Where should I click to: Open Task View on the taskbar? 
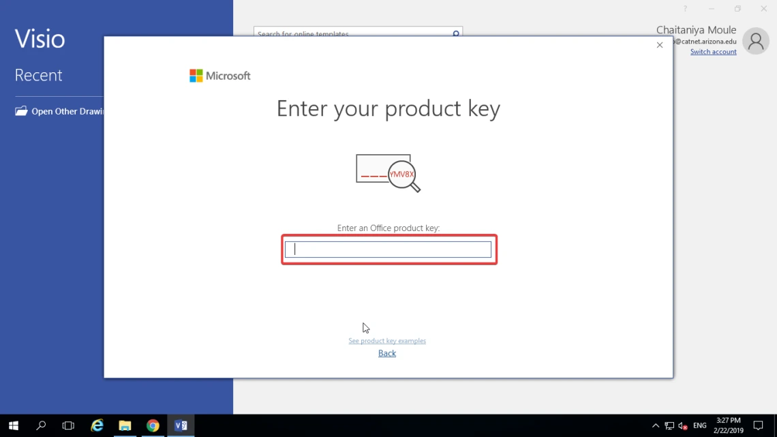click(68, 425)
